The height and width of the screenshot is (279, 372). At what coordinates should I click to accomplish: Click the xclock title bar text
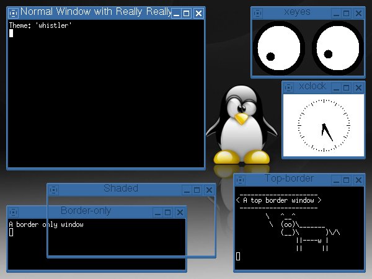312,86
